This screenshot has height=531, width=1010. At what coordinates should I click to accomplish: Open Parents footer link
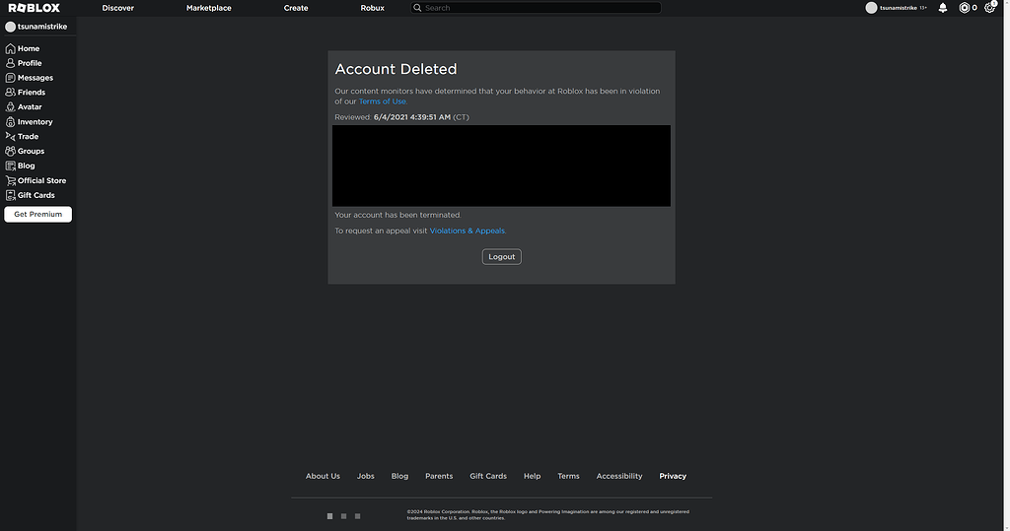[439, 476]
